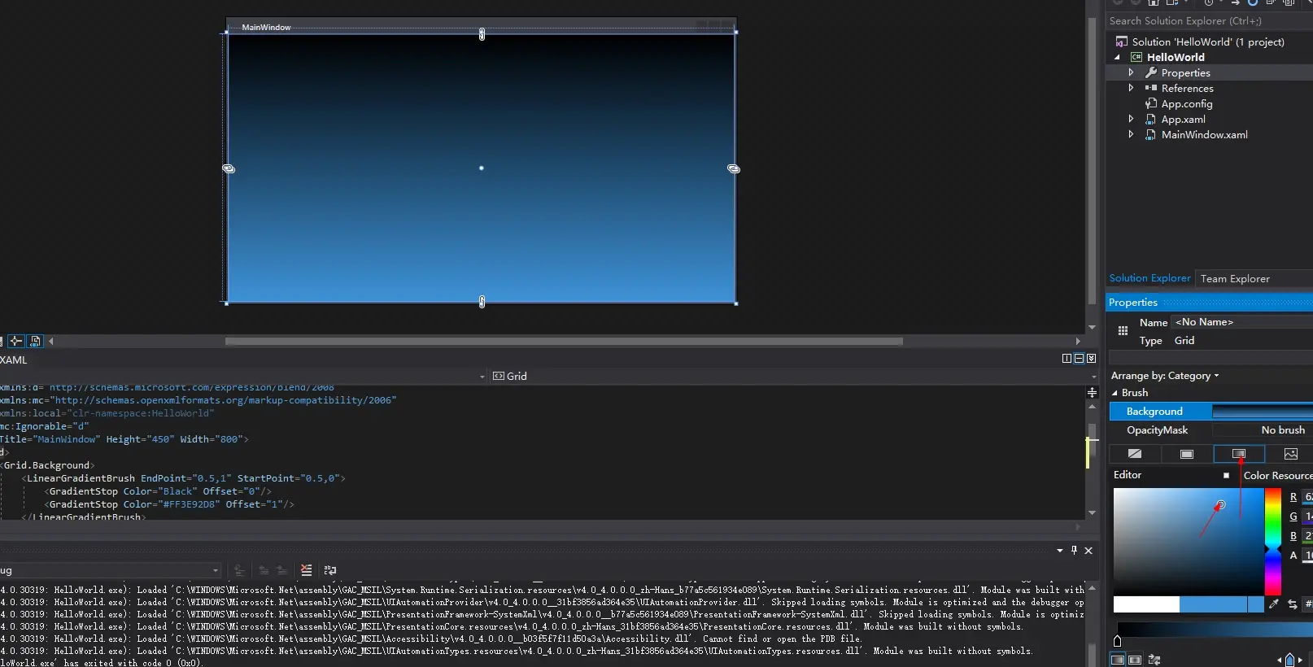Collapse the HelloWorld project node
1313x667 pixels.
tap(1117, 58)
